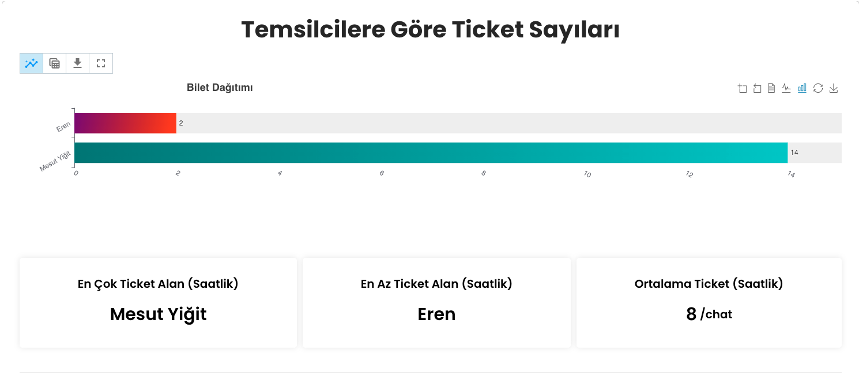Open fullscreen mode for the chart
Image resolution: width=859 pixels, height=373 pixels.
pos(101,63)
